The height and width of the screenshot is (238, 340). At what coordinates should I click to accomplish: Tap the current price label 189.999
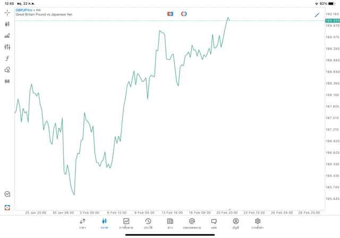point(333,20)
